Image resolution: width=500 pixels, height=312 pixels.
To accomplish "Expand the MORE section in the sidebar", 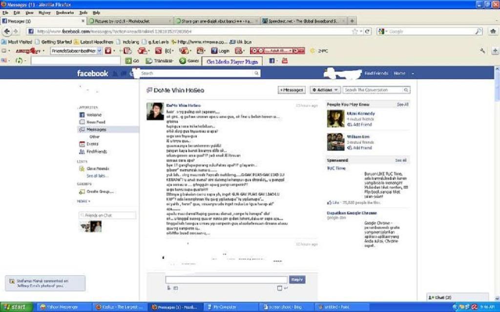I will [x=83, y=201].
